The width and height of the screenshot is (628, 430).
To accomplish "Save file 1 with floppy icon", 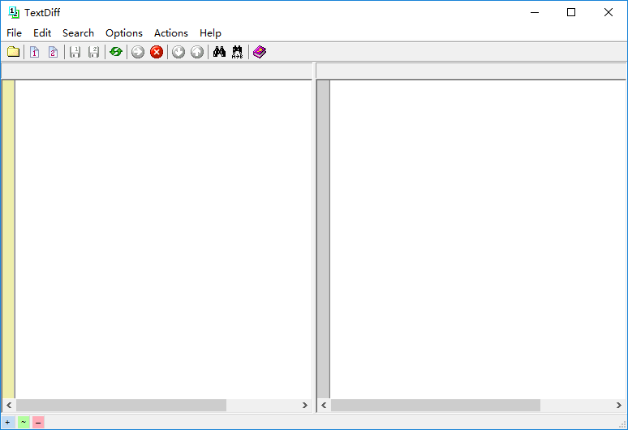I will coord(75,52).
